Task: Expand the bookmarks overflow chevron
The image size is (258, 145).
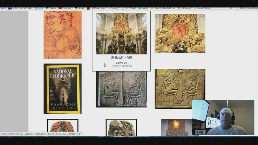Action: pos(231,8)
